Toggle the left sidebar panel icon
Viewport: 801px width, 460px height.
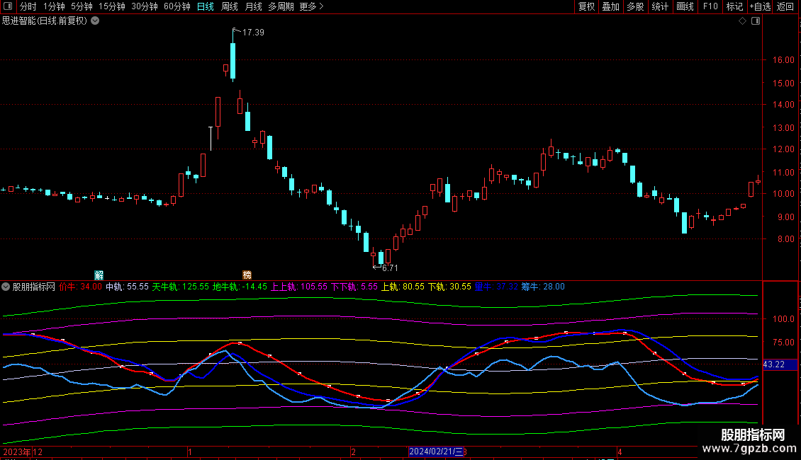click(x=8, y=7)
